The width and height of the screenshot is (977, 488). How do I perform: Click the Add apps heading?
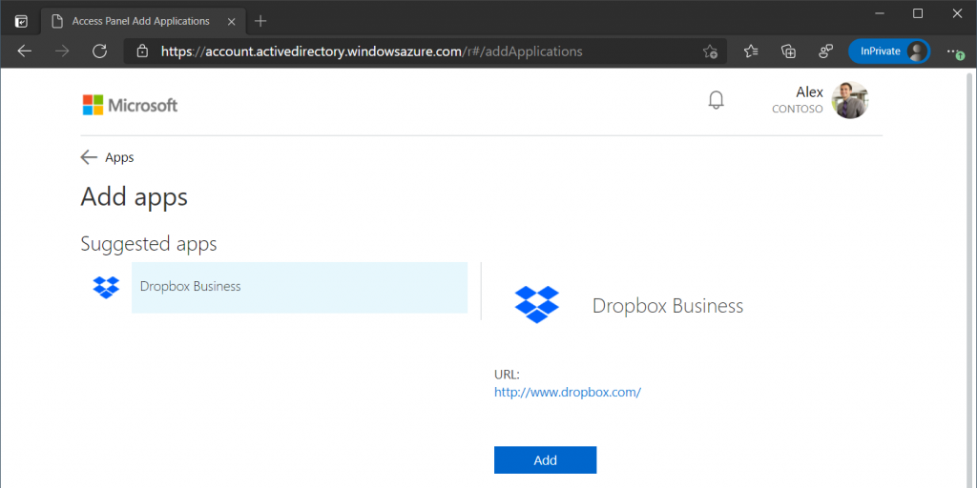pyautogui.click(x=134, y=197)
